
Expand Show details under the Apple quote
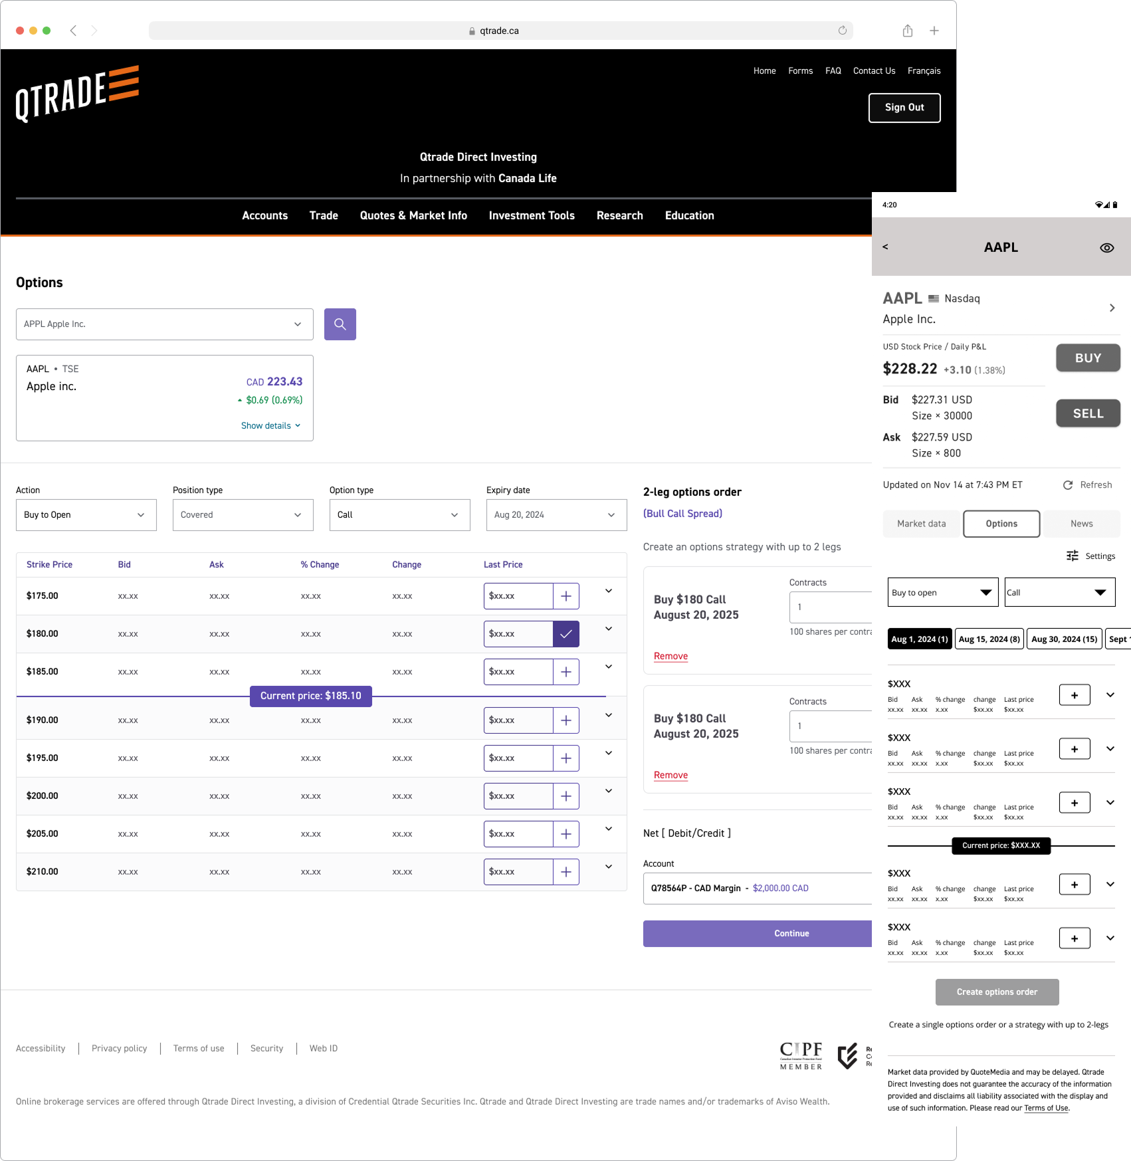pos(270,425)
